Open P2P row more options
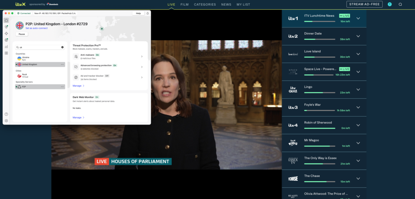Screen dimensions: 415x199 [62, 87]
